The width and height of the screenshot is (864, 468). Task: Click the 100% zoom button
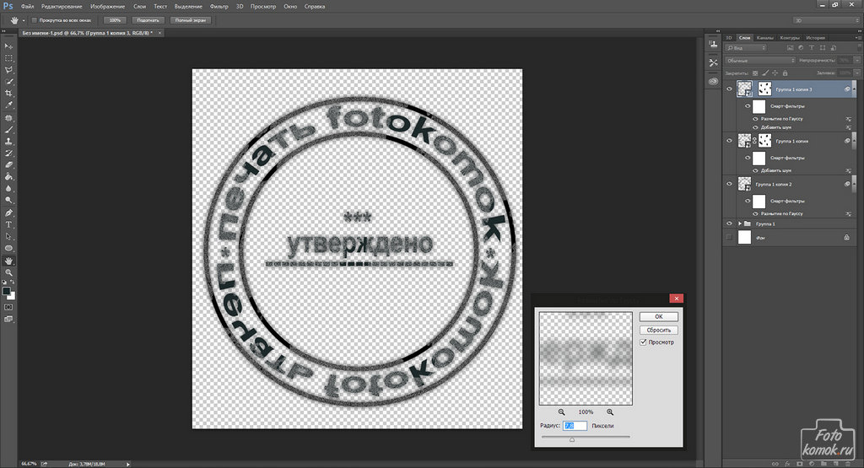[x=115, y=20]
